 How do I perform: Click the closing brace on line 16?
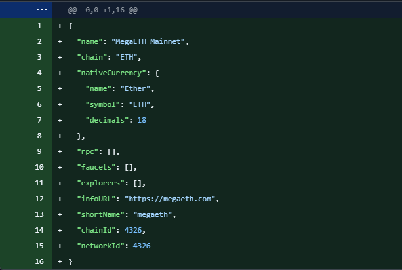71,261
